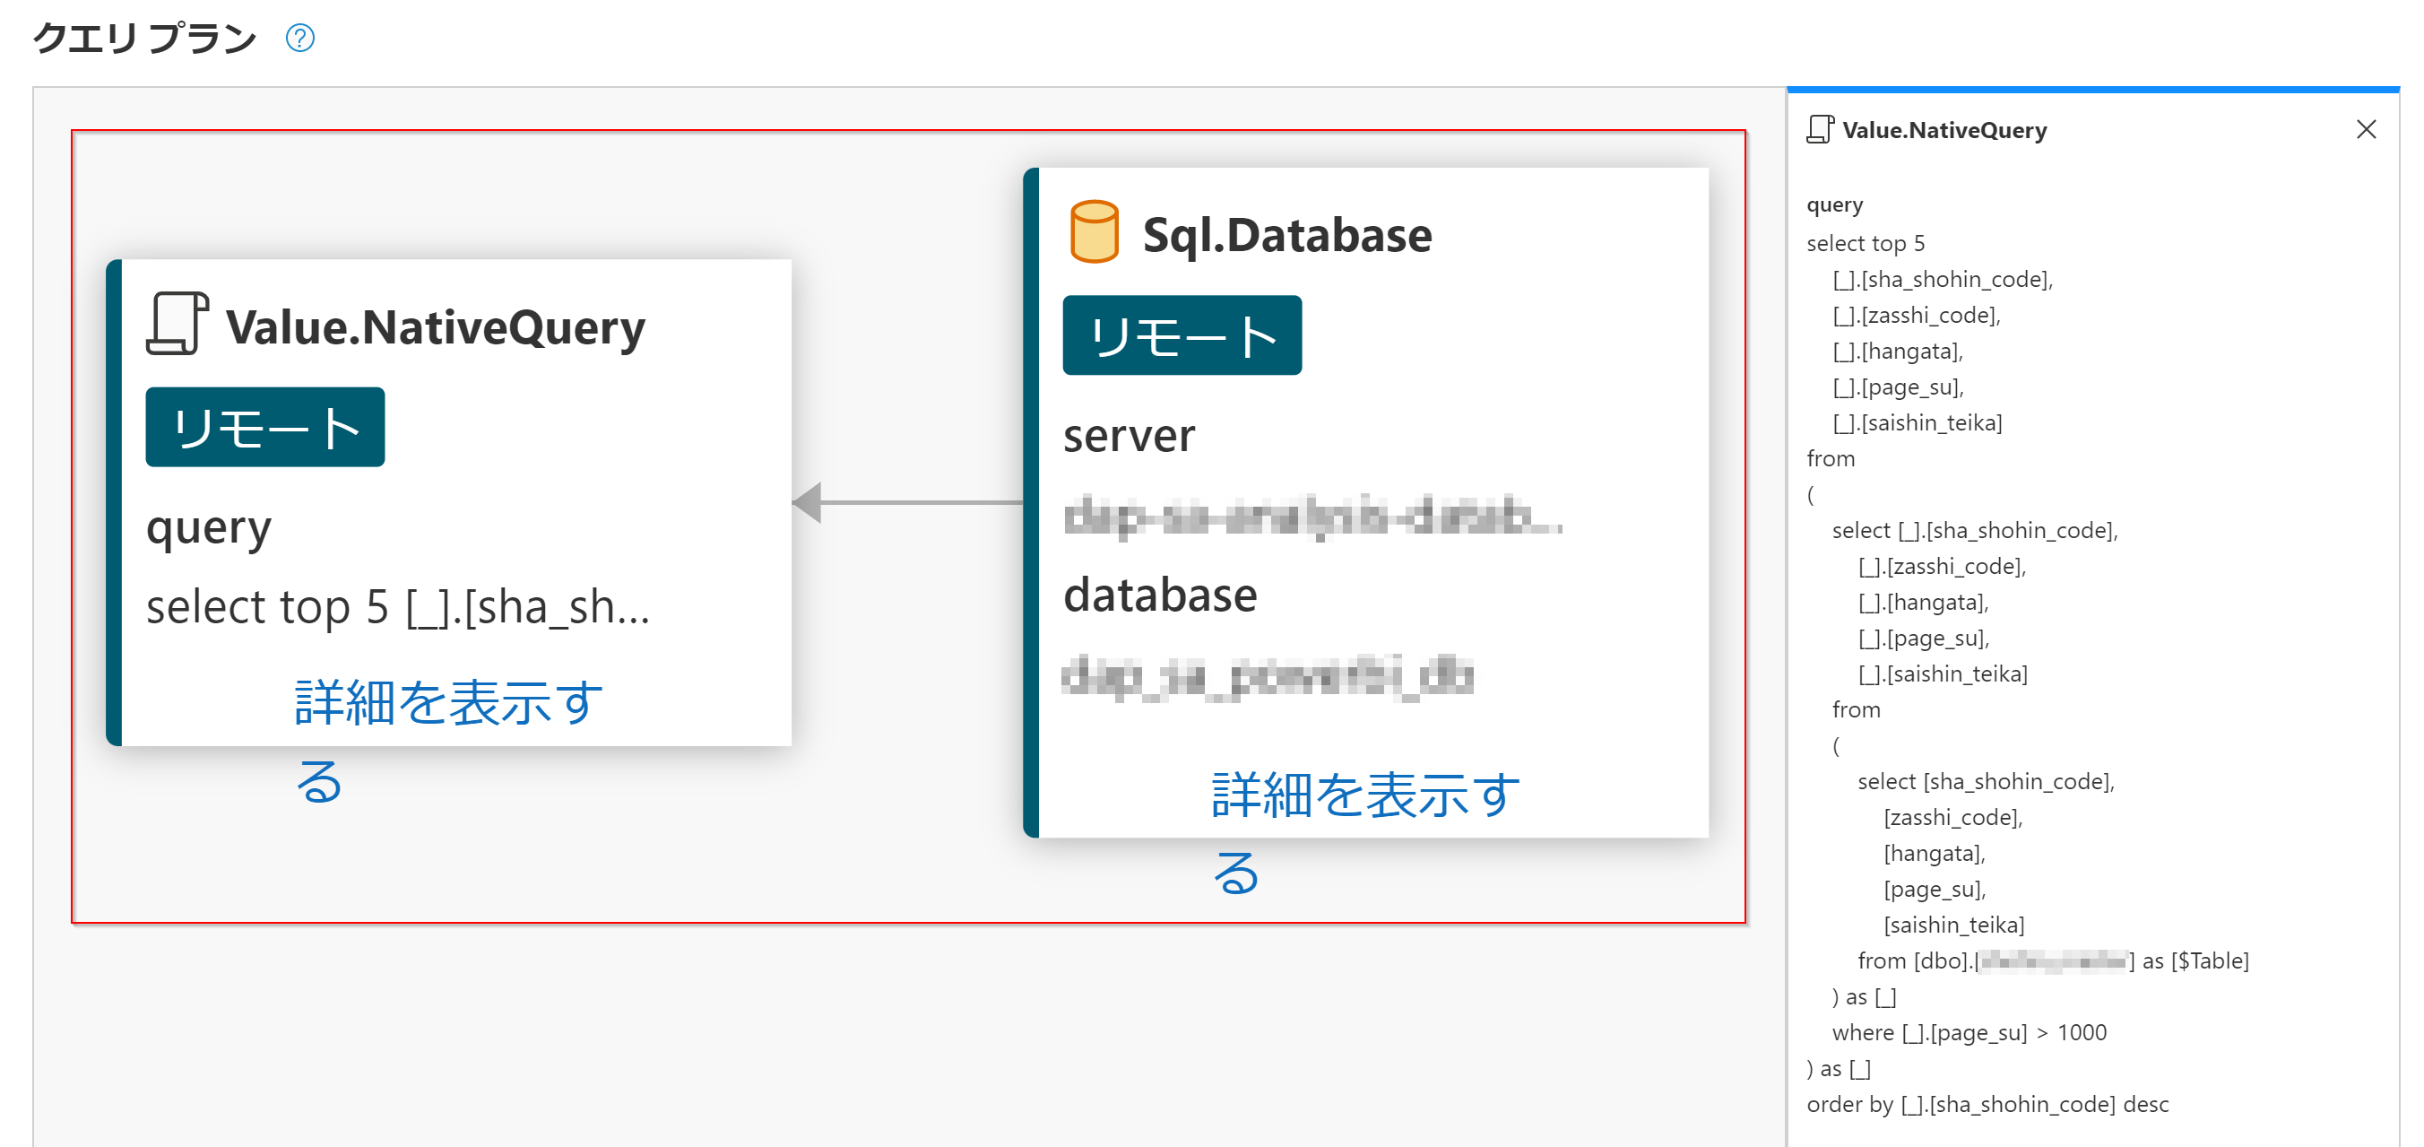The width and height of the screenshot is (2424, 1147).
Task: Select the Value.NativeQuery node title
Action: (435, 327)
